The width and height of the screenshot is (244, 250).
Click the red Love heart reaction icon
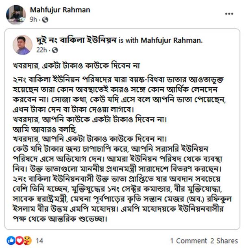coord(19,241)
